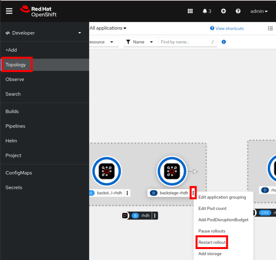Open the resource filter dropdown

(x=104, y=42)
